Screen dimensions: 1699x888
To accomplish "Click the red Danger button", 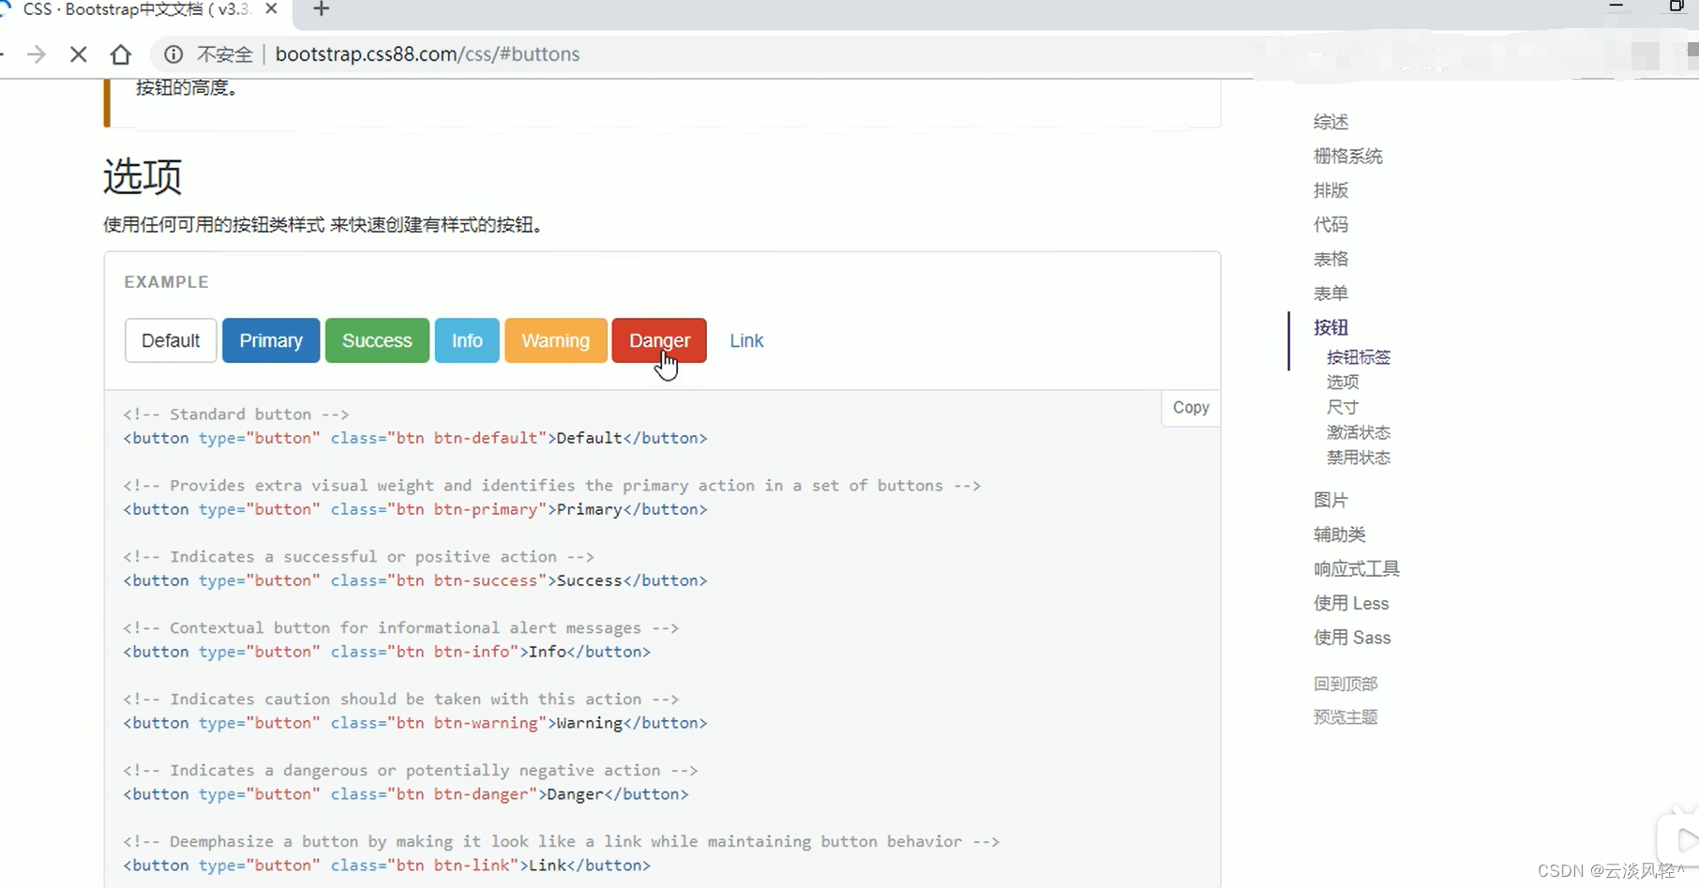I will pyautogui.click(x=659, y=340).
